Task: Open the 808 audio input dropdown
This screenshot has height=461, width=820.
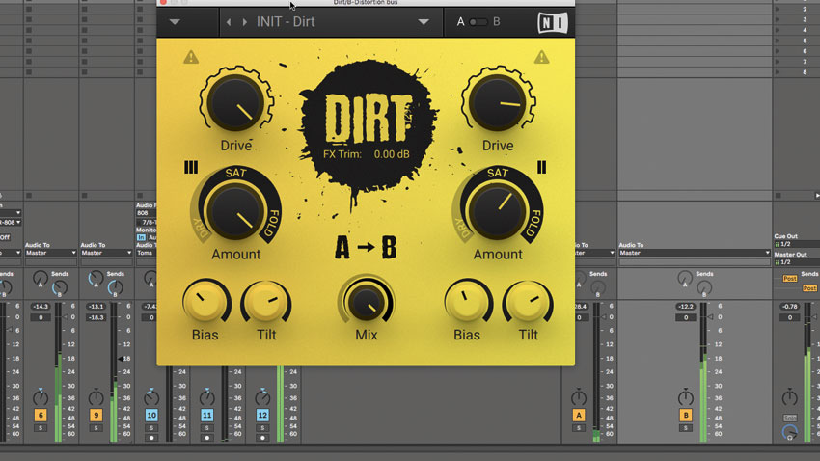Action: click(147, 213)
